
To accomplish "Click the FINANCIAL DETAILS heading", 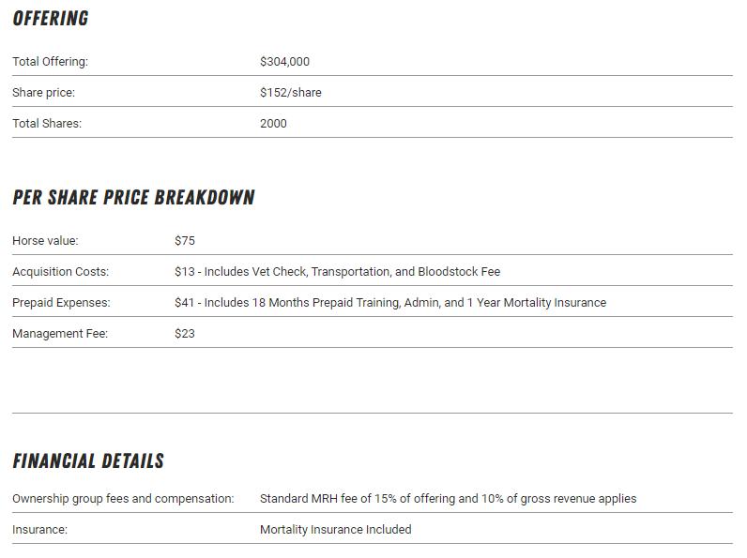I will tap(88, 461).
